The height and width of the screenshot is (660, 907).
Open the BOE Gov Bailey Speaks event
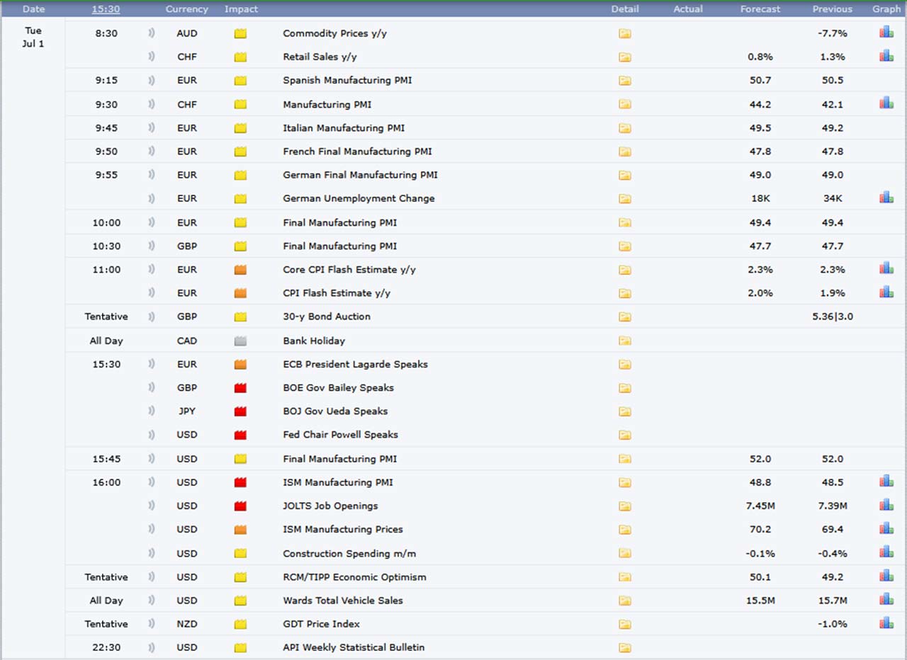338,387
